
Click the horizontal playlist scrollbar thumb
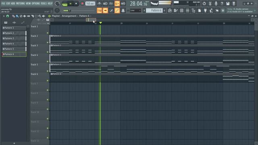(91, 20)
